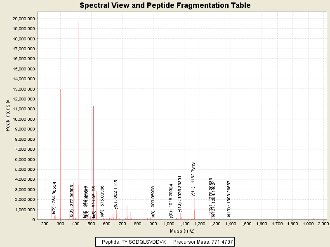The width and height of the screenshot is (330, 247).
Task: Select the small red peak near m/z 1,940
Action: click(x=313, y=219)
